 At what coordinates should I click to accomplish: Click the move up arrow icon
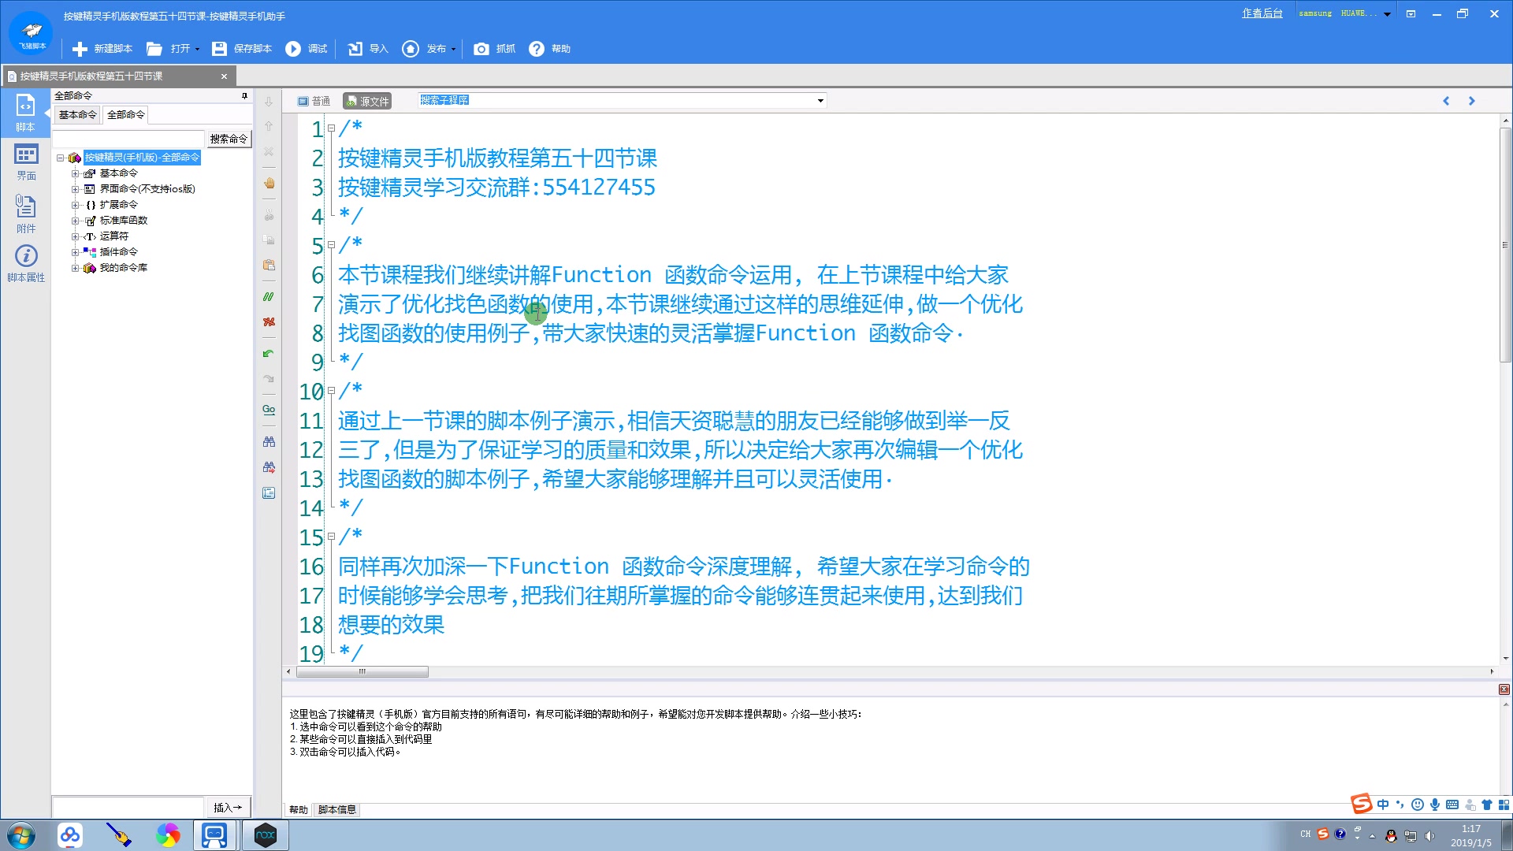[x=269, y=126]
